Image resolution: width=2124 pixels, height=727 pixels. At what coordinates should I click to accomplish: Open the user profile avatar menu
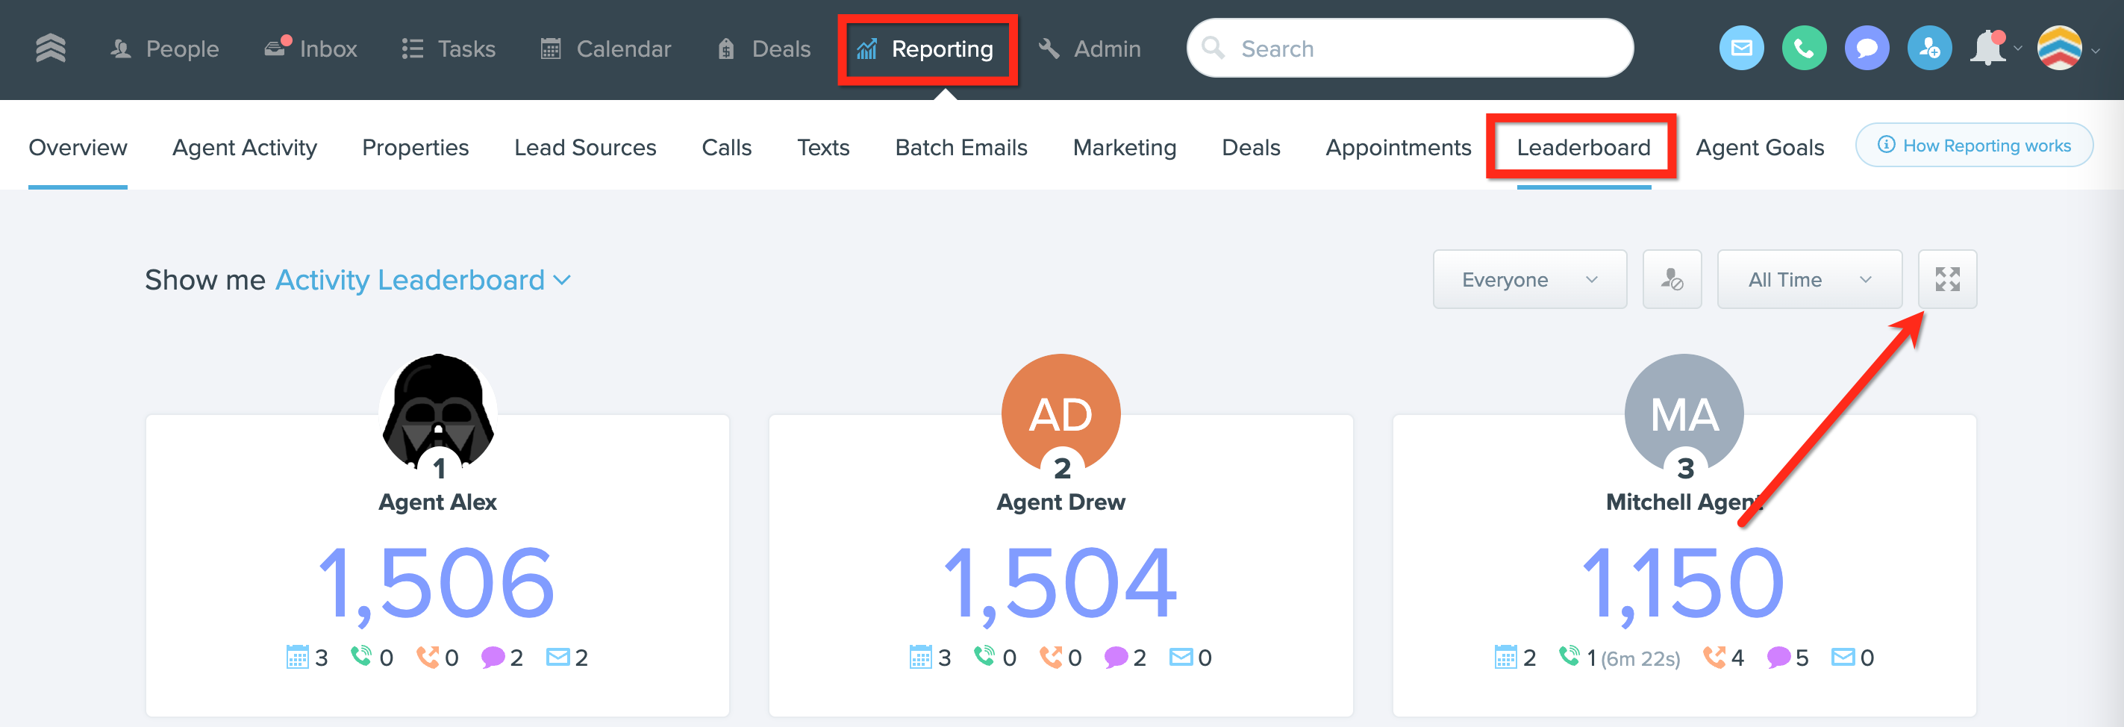(x=2059, y=49)
